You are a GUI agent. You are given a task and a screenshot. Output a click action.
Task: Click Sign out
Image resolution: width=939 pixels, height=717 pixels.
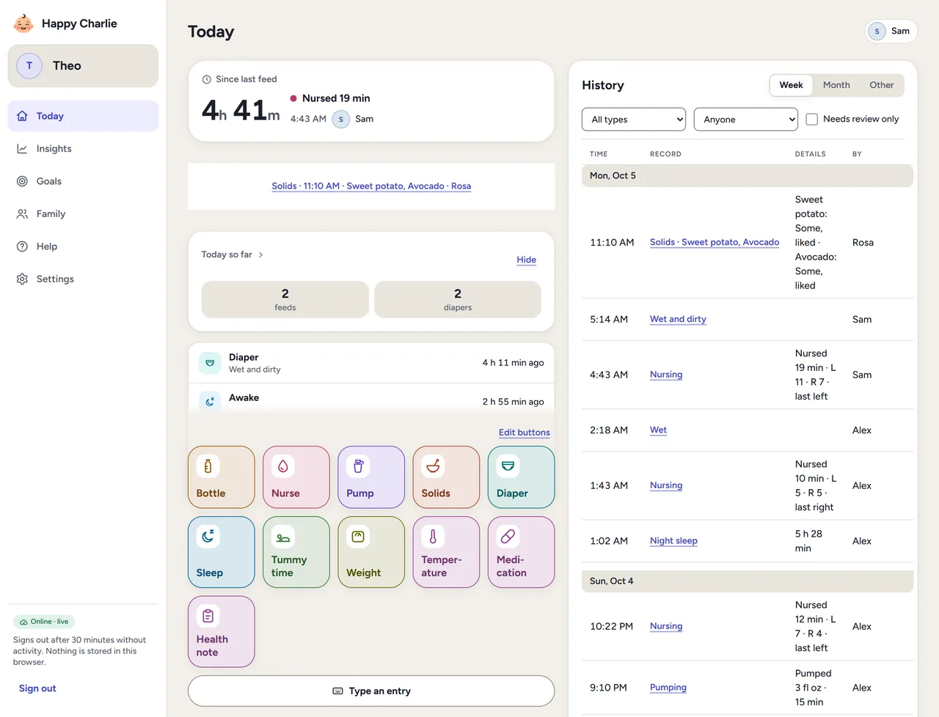click(37, 688)
